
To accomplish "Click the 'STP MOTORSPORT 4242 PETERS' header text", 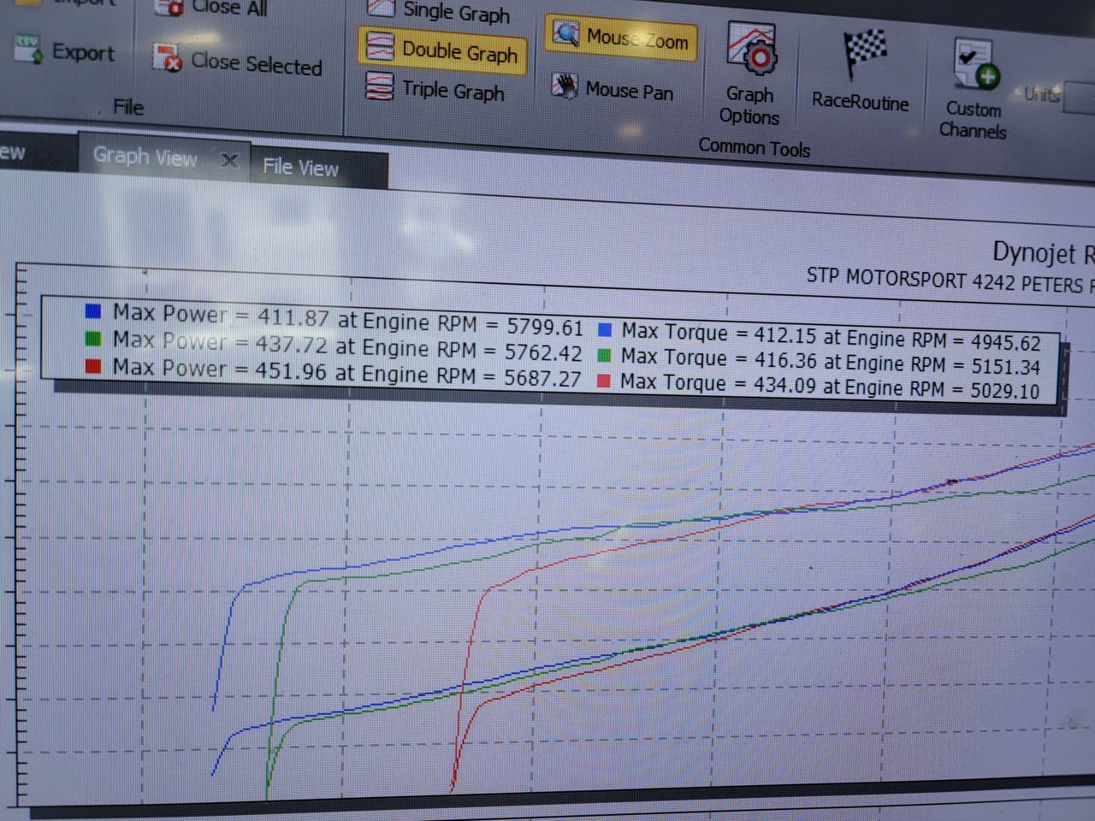I will tap(944, 281).
